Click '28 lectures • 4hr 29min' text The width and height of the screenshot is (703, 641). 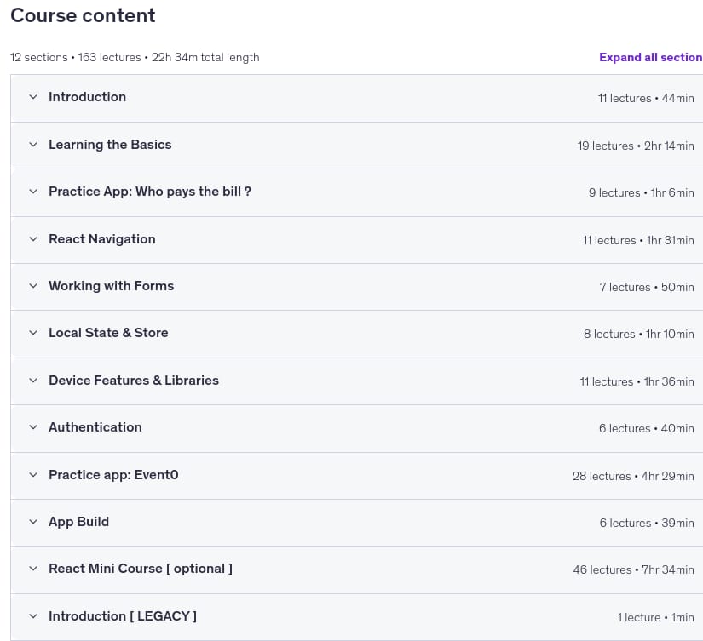[x=633, y=476]
